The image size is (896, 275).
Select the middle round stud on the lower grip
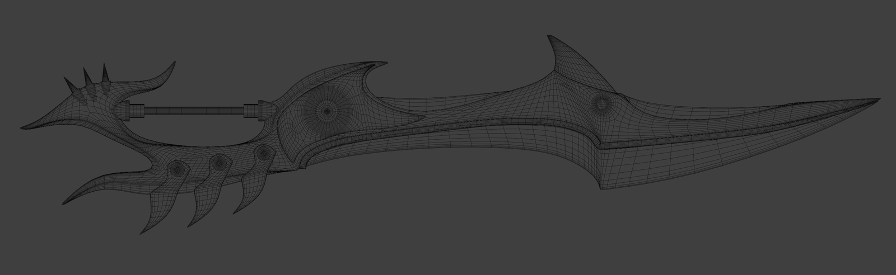[x=219, y=162]
